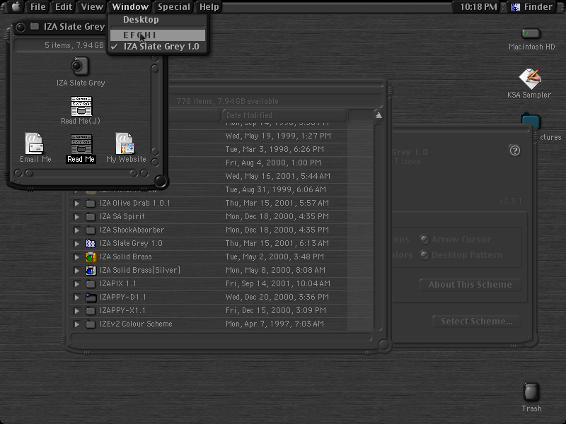Screen dimensions: 566x424
Task: Expand the IZA SA Spirit folder
Action: pos(76,217)
